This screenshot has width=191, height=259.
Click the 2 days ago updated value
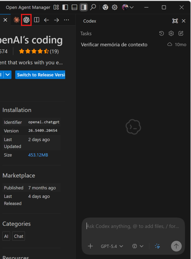pos(39,140)
